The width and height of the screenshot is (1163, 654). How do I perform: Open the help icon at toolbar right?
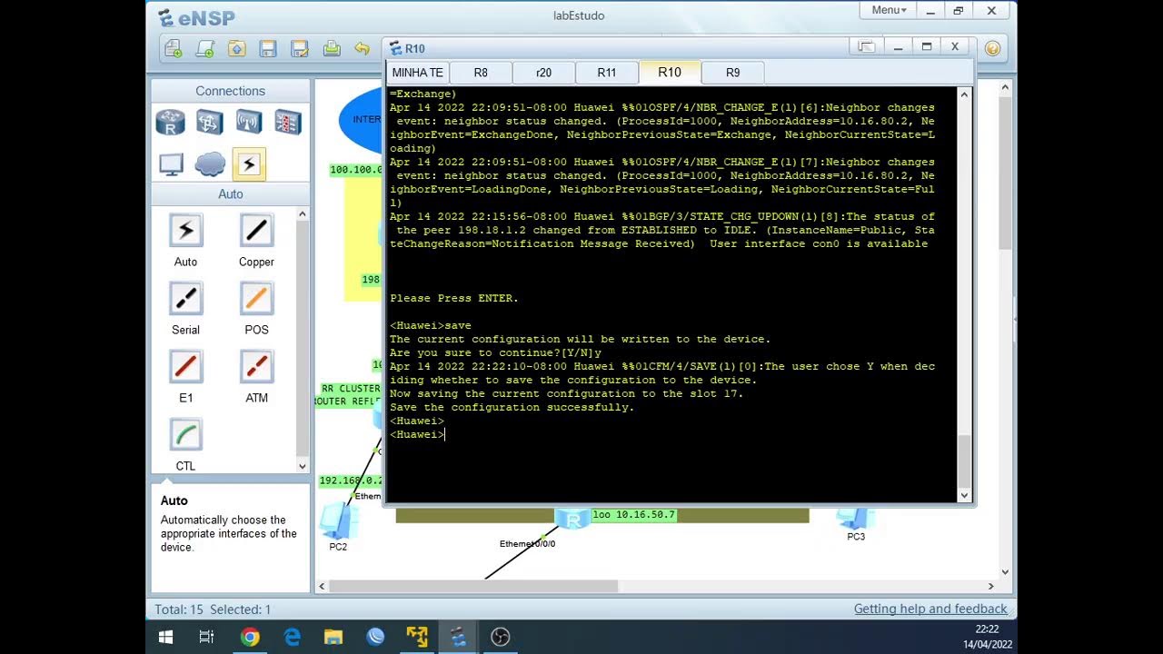pyautogui.click(x=992, y=48)
